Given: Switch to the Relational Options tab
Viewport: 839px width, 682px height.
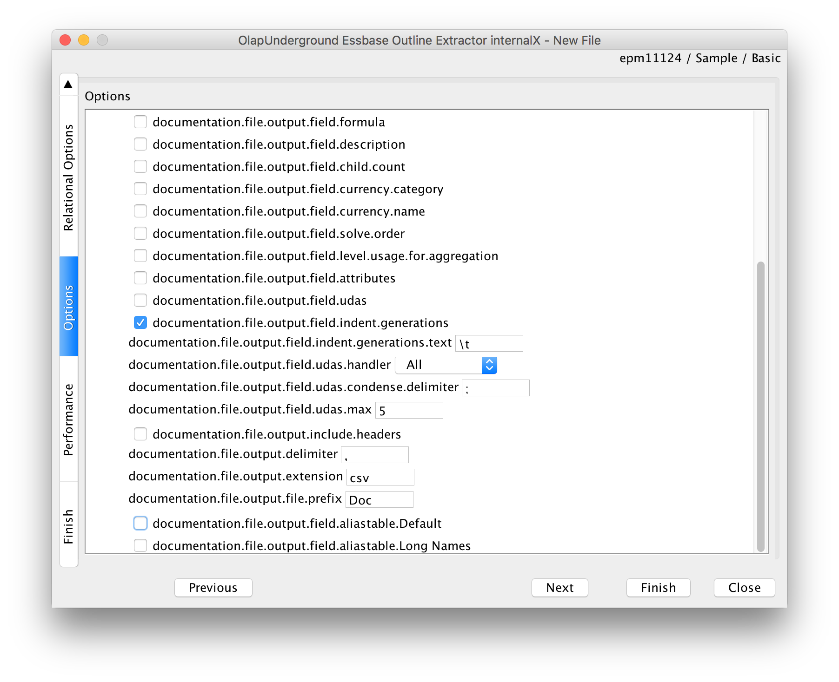Looking at the screenshot, I should (x=69, y=177).
